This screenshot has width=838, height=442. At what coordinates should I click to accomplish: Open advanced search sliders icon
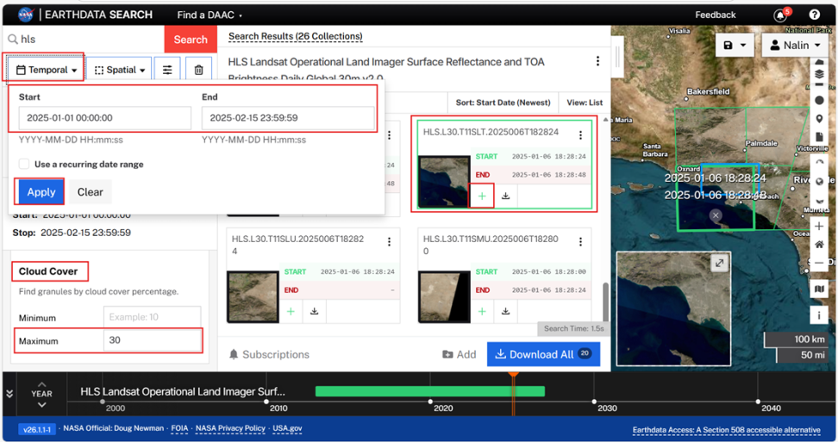click(x=167, y=70)
